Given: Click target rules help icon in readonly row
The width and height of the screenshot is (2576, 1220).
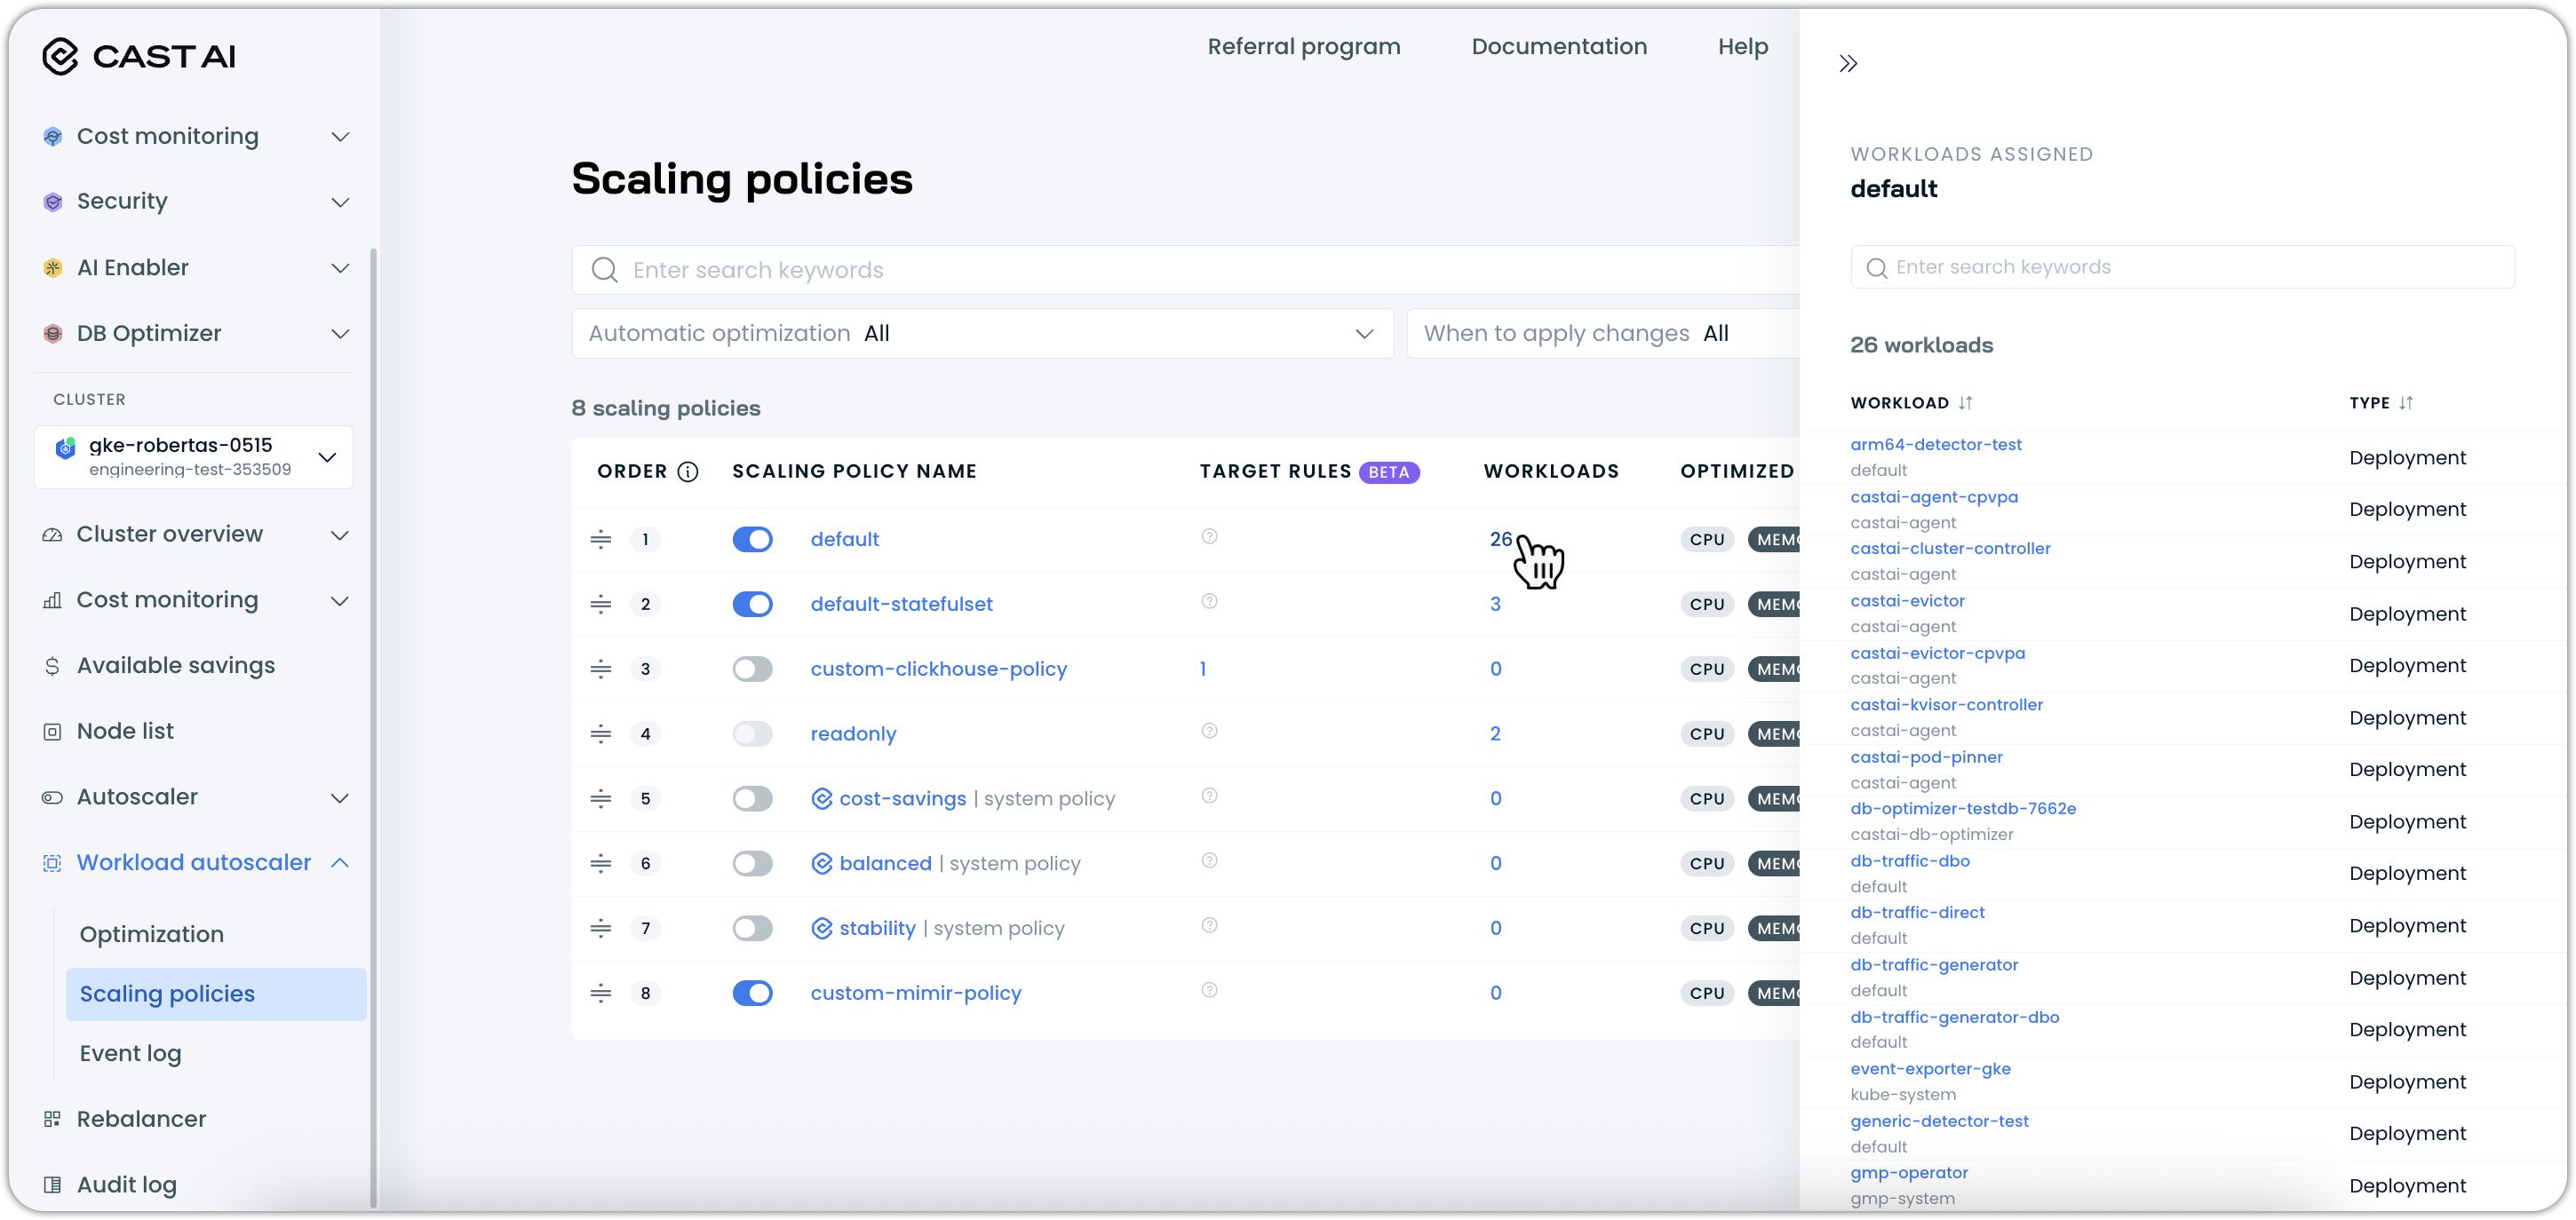Looking at the screenshot, I should point(1209,731).
